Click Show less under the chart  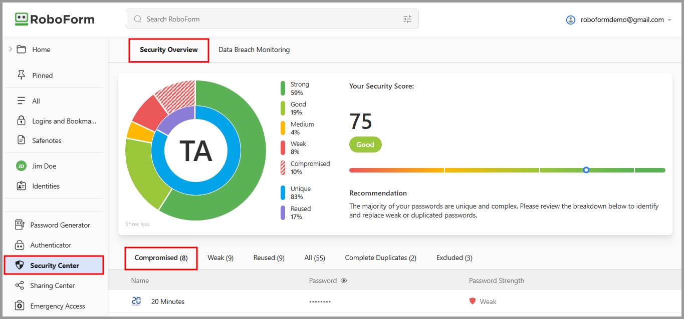(137, 224)
